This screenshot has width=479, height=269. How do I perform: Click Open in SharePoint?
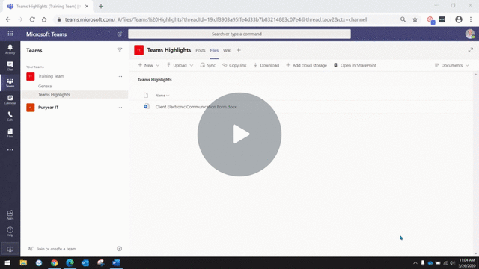tap(355, 65)
